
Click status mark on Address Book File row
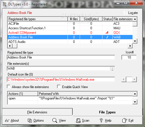click(107, 37)
